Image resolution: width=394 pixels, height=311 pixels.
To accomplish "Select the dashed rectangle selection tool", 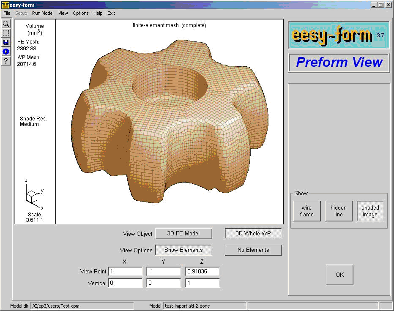I will (6, 33).
